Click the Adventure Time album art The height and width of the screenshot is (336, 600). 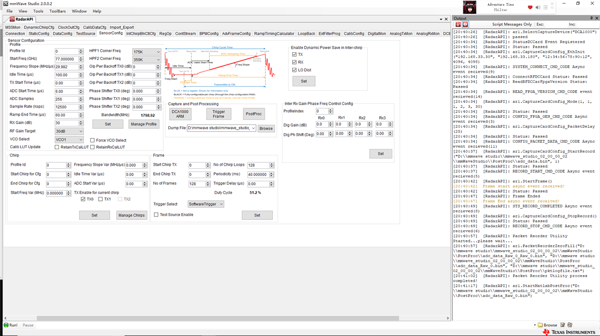tap(470, 7)
